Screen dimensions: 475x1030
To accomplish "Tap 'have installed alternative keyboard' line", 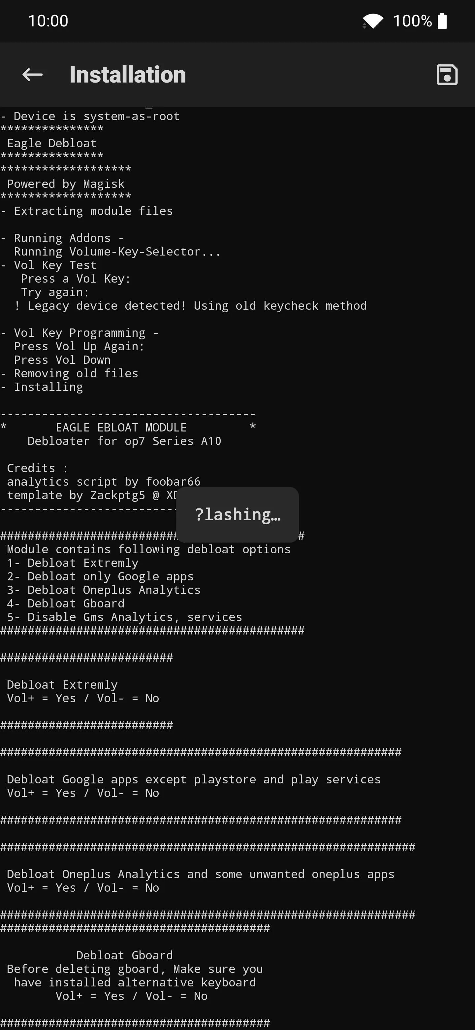I will tap(135, 982).
